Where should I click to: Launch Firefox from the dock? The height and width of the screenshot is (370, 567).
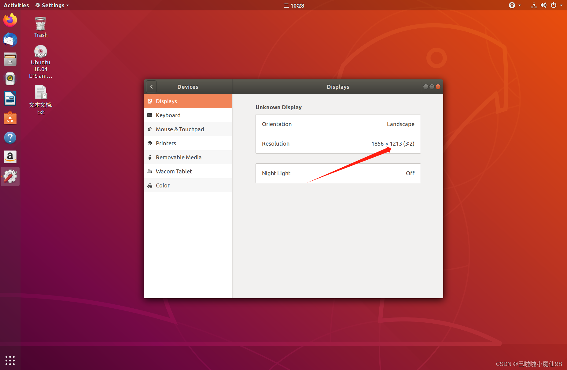pos(10,20)
